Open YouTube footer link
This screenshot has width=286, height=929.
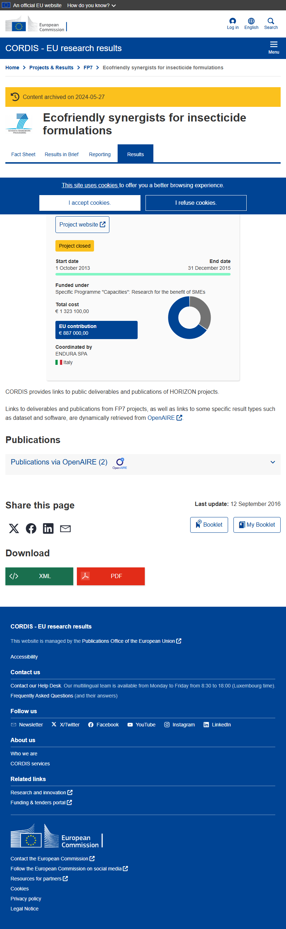pos(141,725)
